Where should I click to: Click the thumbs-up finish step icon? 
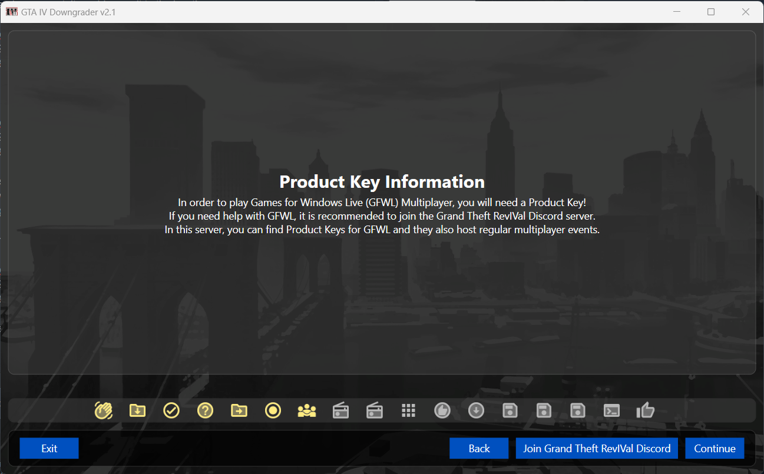(646, 410)
